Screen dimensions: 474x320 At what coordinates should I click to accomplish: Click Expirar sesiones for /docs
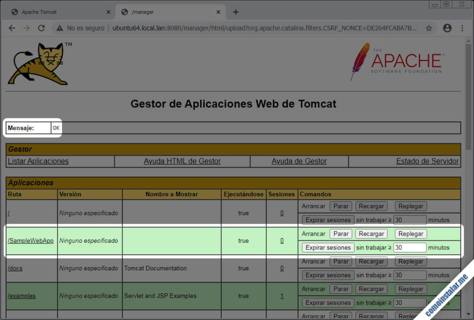click(328, 275)
